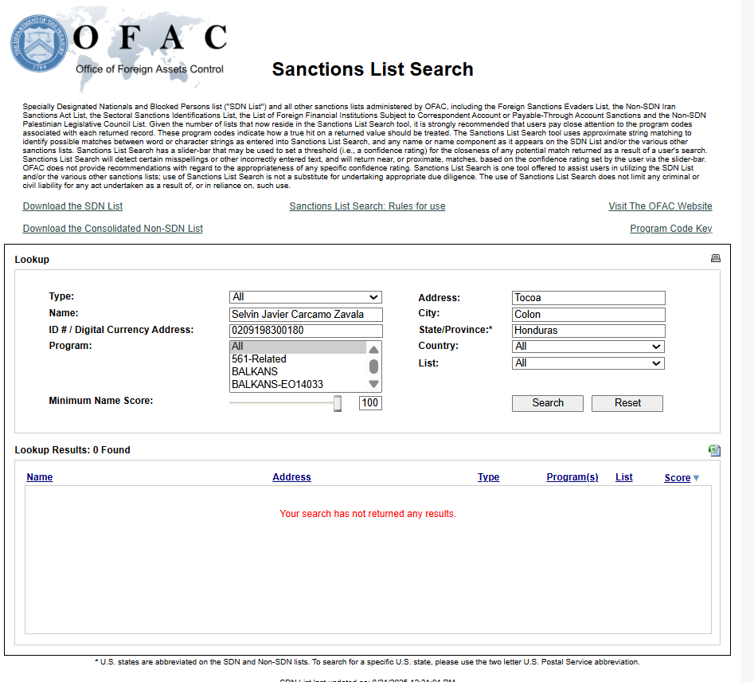
Task: Sort results by Address column header
Action: tap(291, 477)
